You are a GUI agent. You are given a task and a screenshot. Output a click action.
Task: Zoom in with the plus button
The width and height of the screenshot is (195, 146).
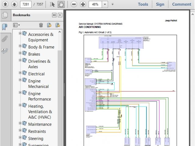[x=83, y=4]
